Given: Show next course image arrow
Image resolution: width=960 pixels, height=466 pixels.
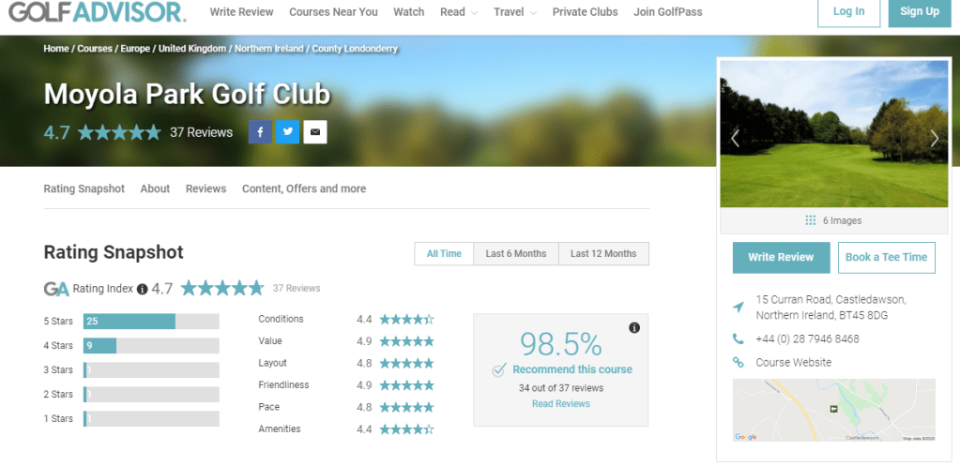Looking at the screenshot, I should (935, 139).
